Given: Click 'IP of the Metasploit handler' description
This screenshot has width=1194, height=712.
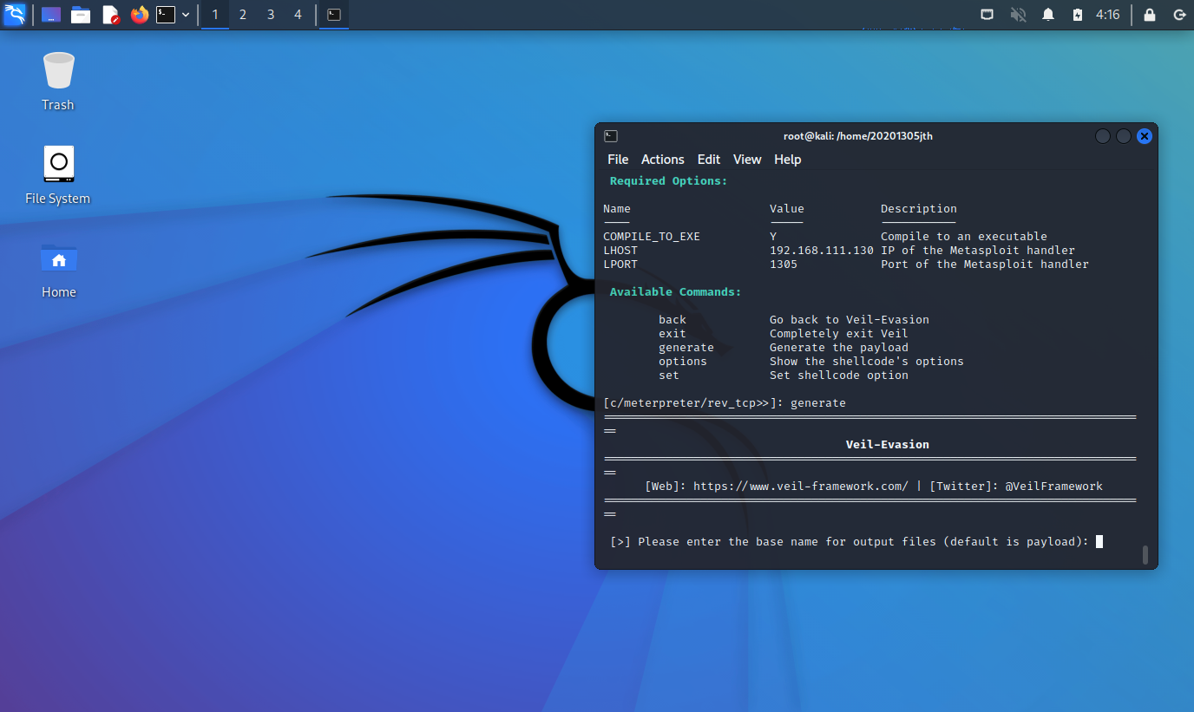Looking at the screenshot, I should 978,251.
